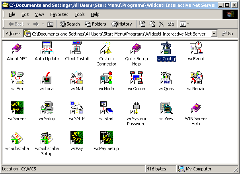240x174 pixels.
Task: Open the Views dropdown button
Action: click(x=184, y=24)
